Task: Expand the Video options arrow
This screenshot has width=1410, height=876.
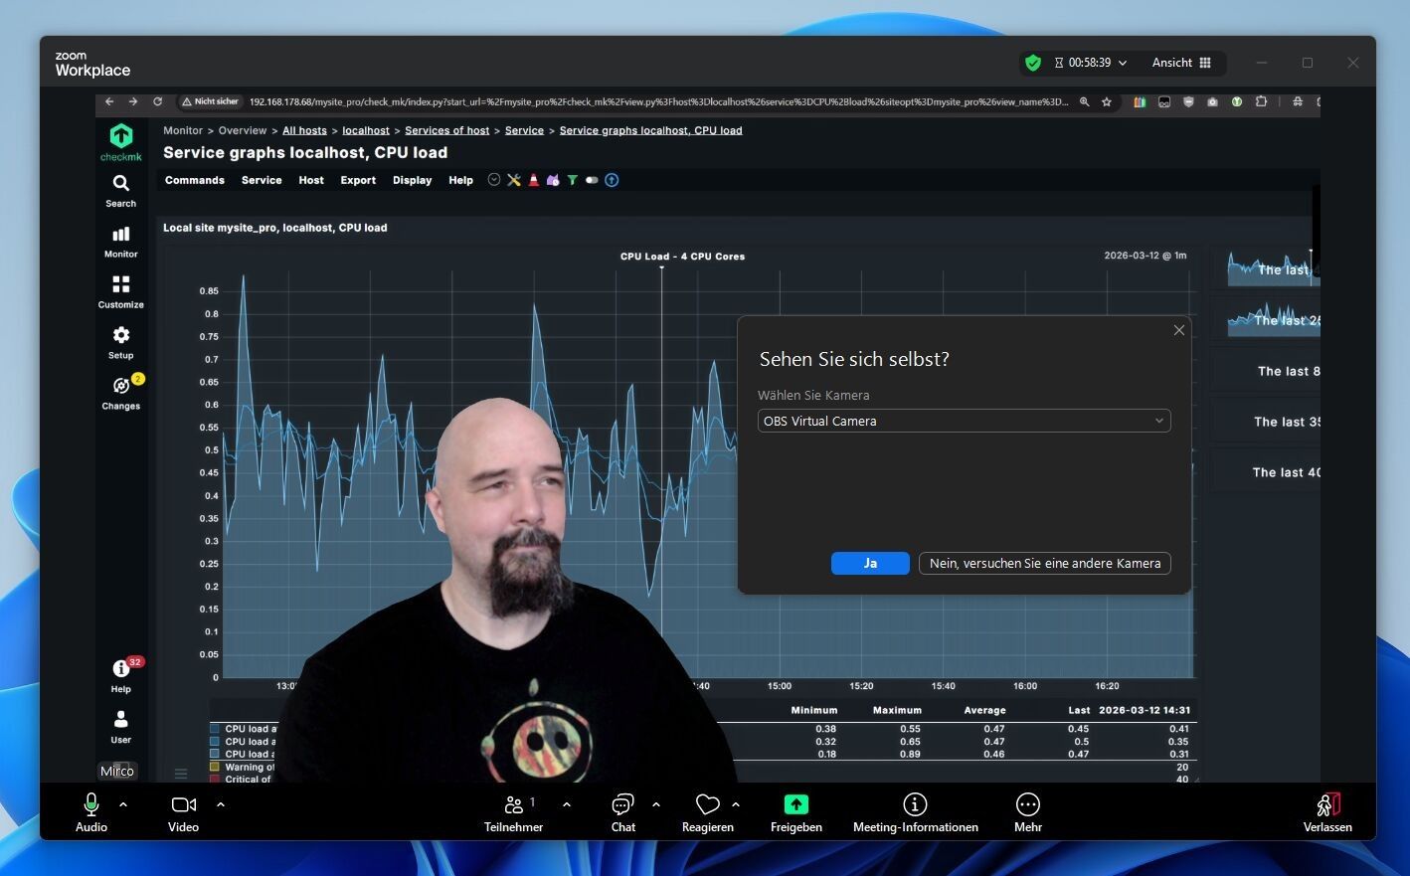Action: 221,804
